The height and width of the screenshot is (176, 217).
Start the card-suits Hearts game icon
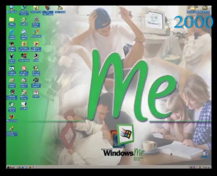[24, 58]
